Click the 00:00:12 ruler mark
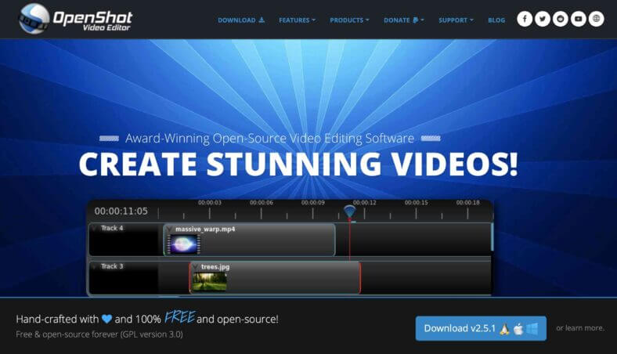617x354 pixels. 364,203
